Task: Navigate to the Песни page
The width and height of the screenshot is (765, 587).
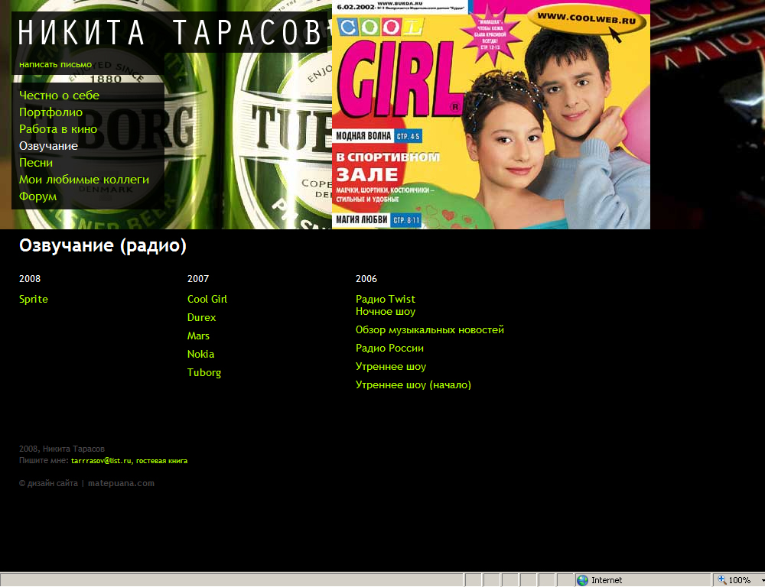Action: coord(36,163)
